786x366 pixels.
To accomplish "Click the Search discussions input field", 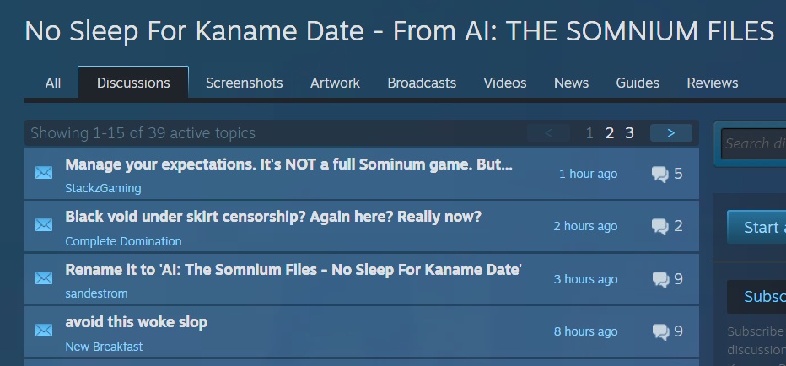I will (753, 143).
